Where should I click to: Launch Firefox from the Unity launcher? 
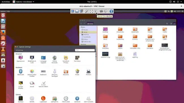click(3, 32)
